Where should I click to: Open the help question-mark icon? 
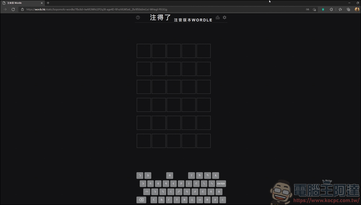(138, 17)
